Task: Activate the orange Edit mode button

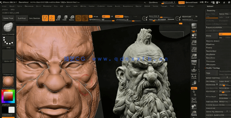Action: [45, 18]
